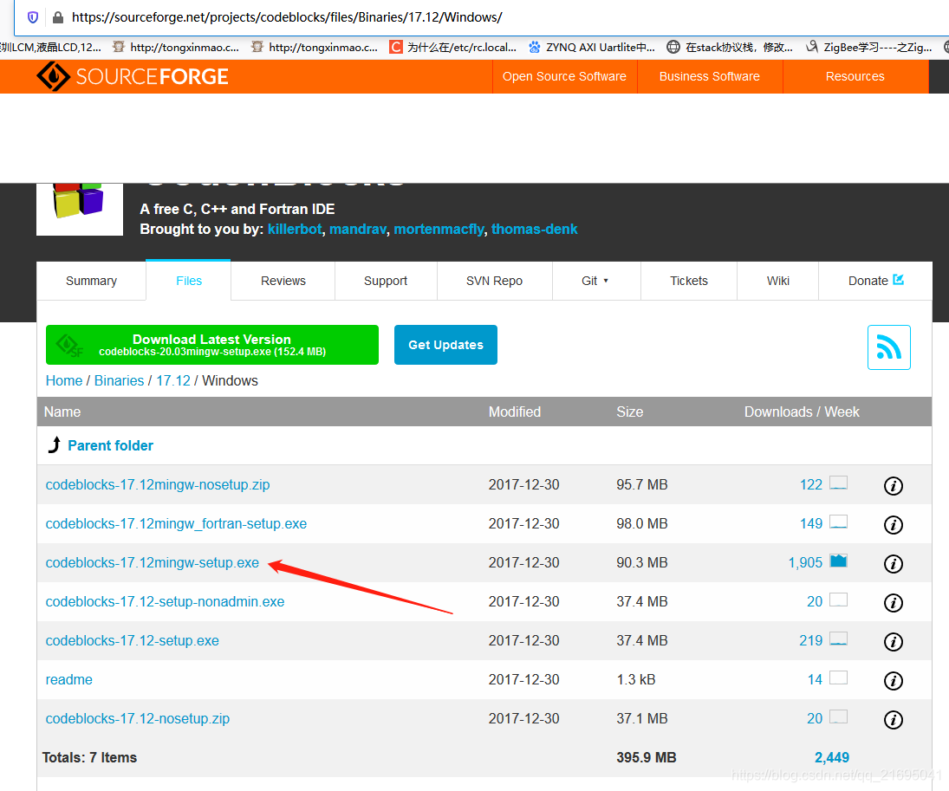Open info icon for codeblocks-17.12mingw-nosetup.zip
The image size is (949, 791).
click(894, 485)
